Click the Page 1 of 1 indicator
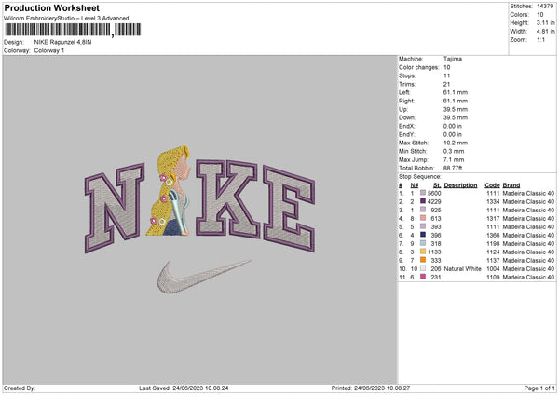The image size is (559, 395). (539, 388)
